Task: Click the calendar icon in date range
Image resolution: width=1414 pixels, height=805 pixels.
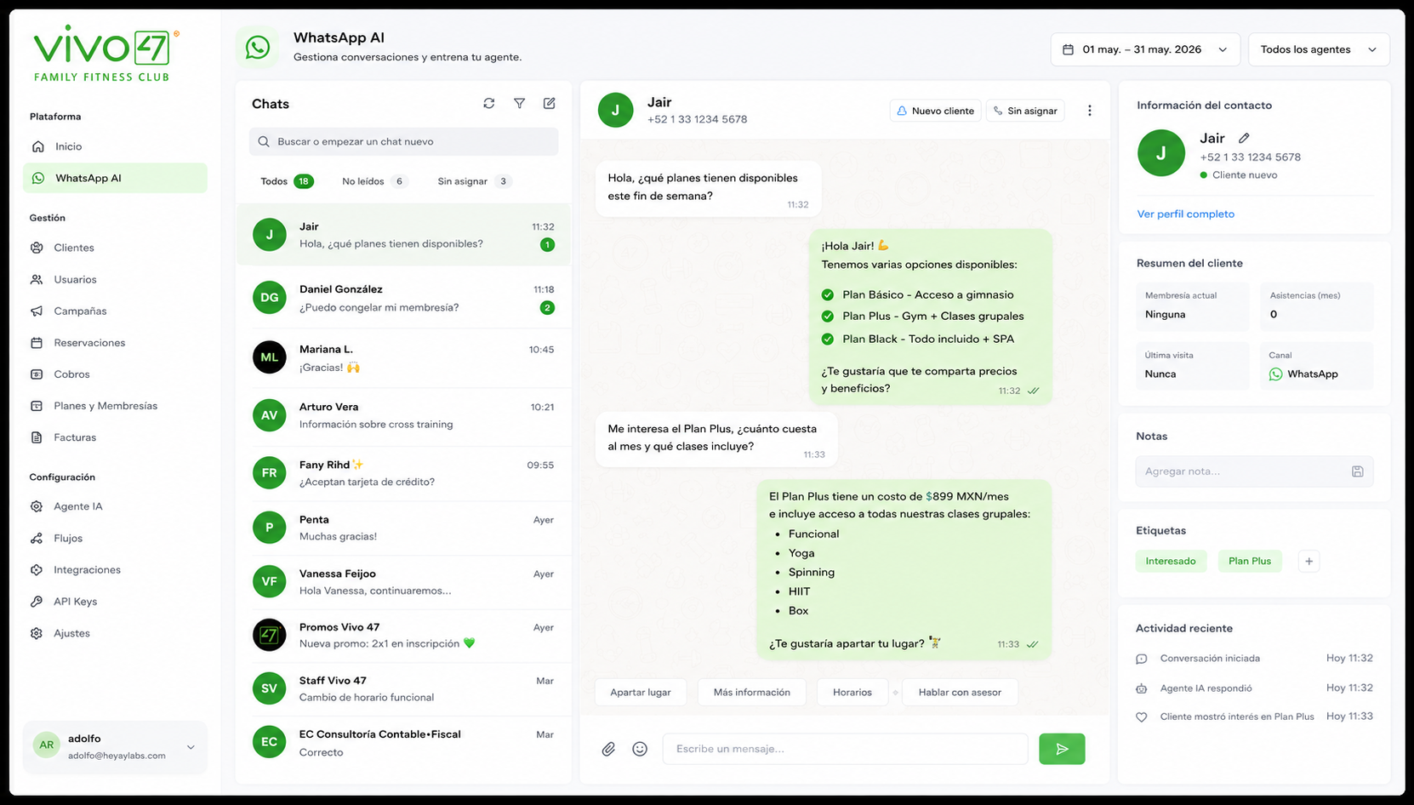Action: [x=1068, y=49]
